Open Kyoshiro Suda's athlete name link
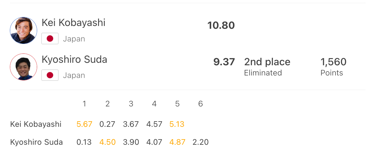The width and height of the screenshot is (369, 167). pyautogui.click(x=74, y=59)
